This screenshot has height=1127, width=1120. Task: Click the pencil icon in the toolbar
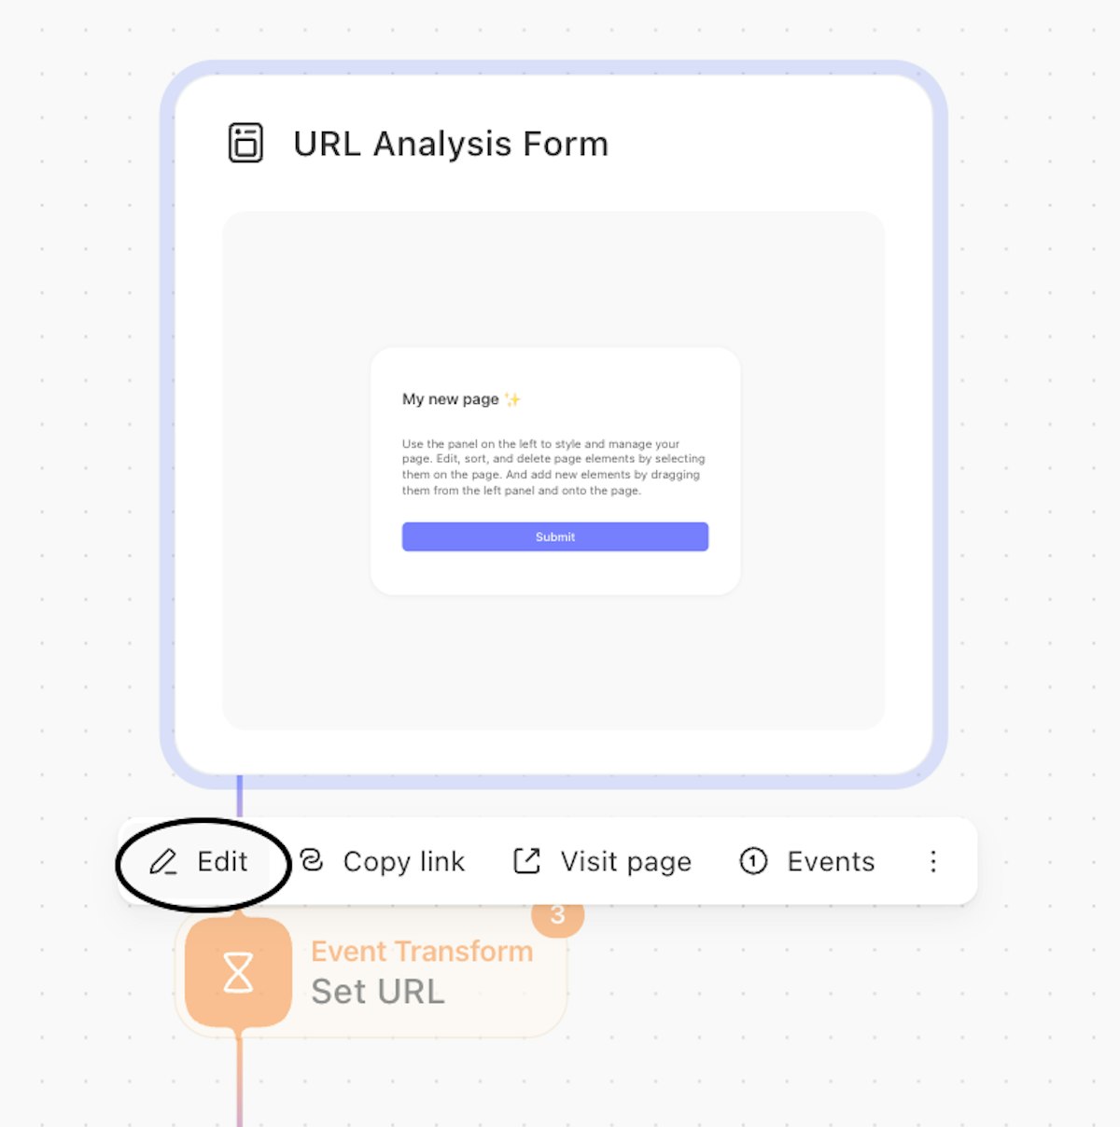click(163, 861)
